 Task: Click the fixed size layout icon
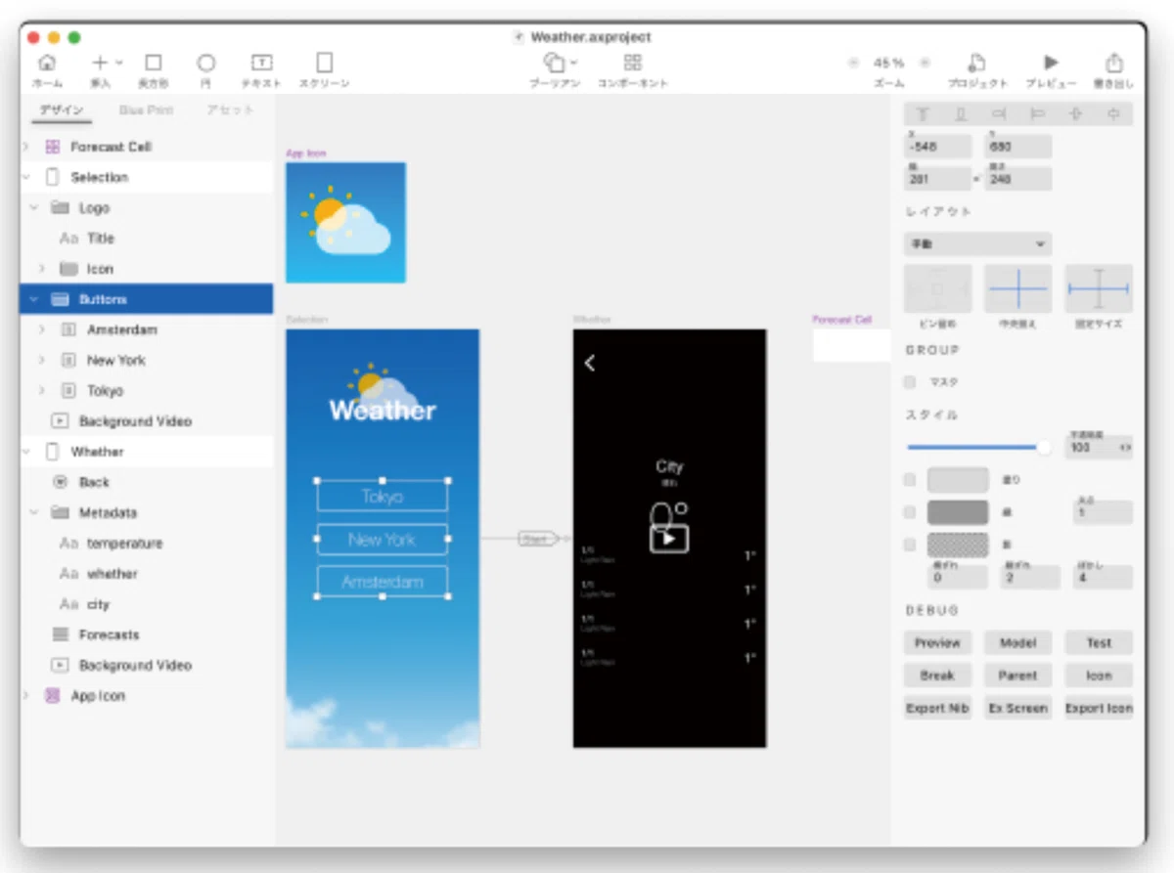[x=1099, y=288]
